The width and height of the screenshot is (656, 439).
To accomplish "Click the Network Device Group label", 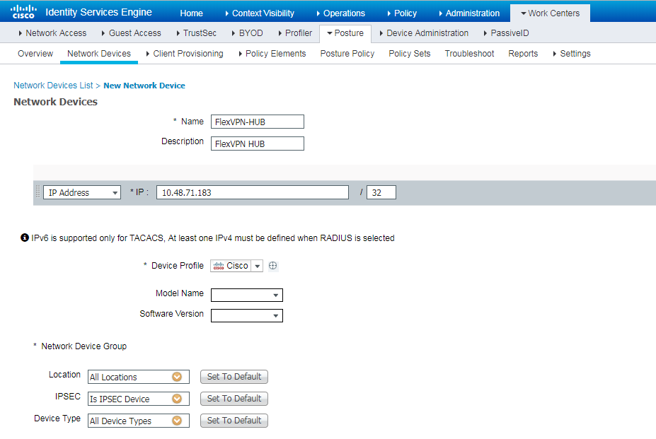I will (84, 346).
